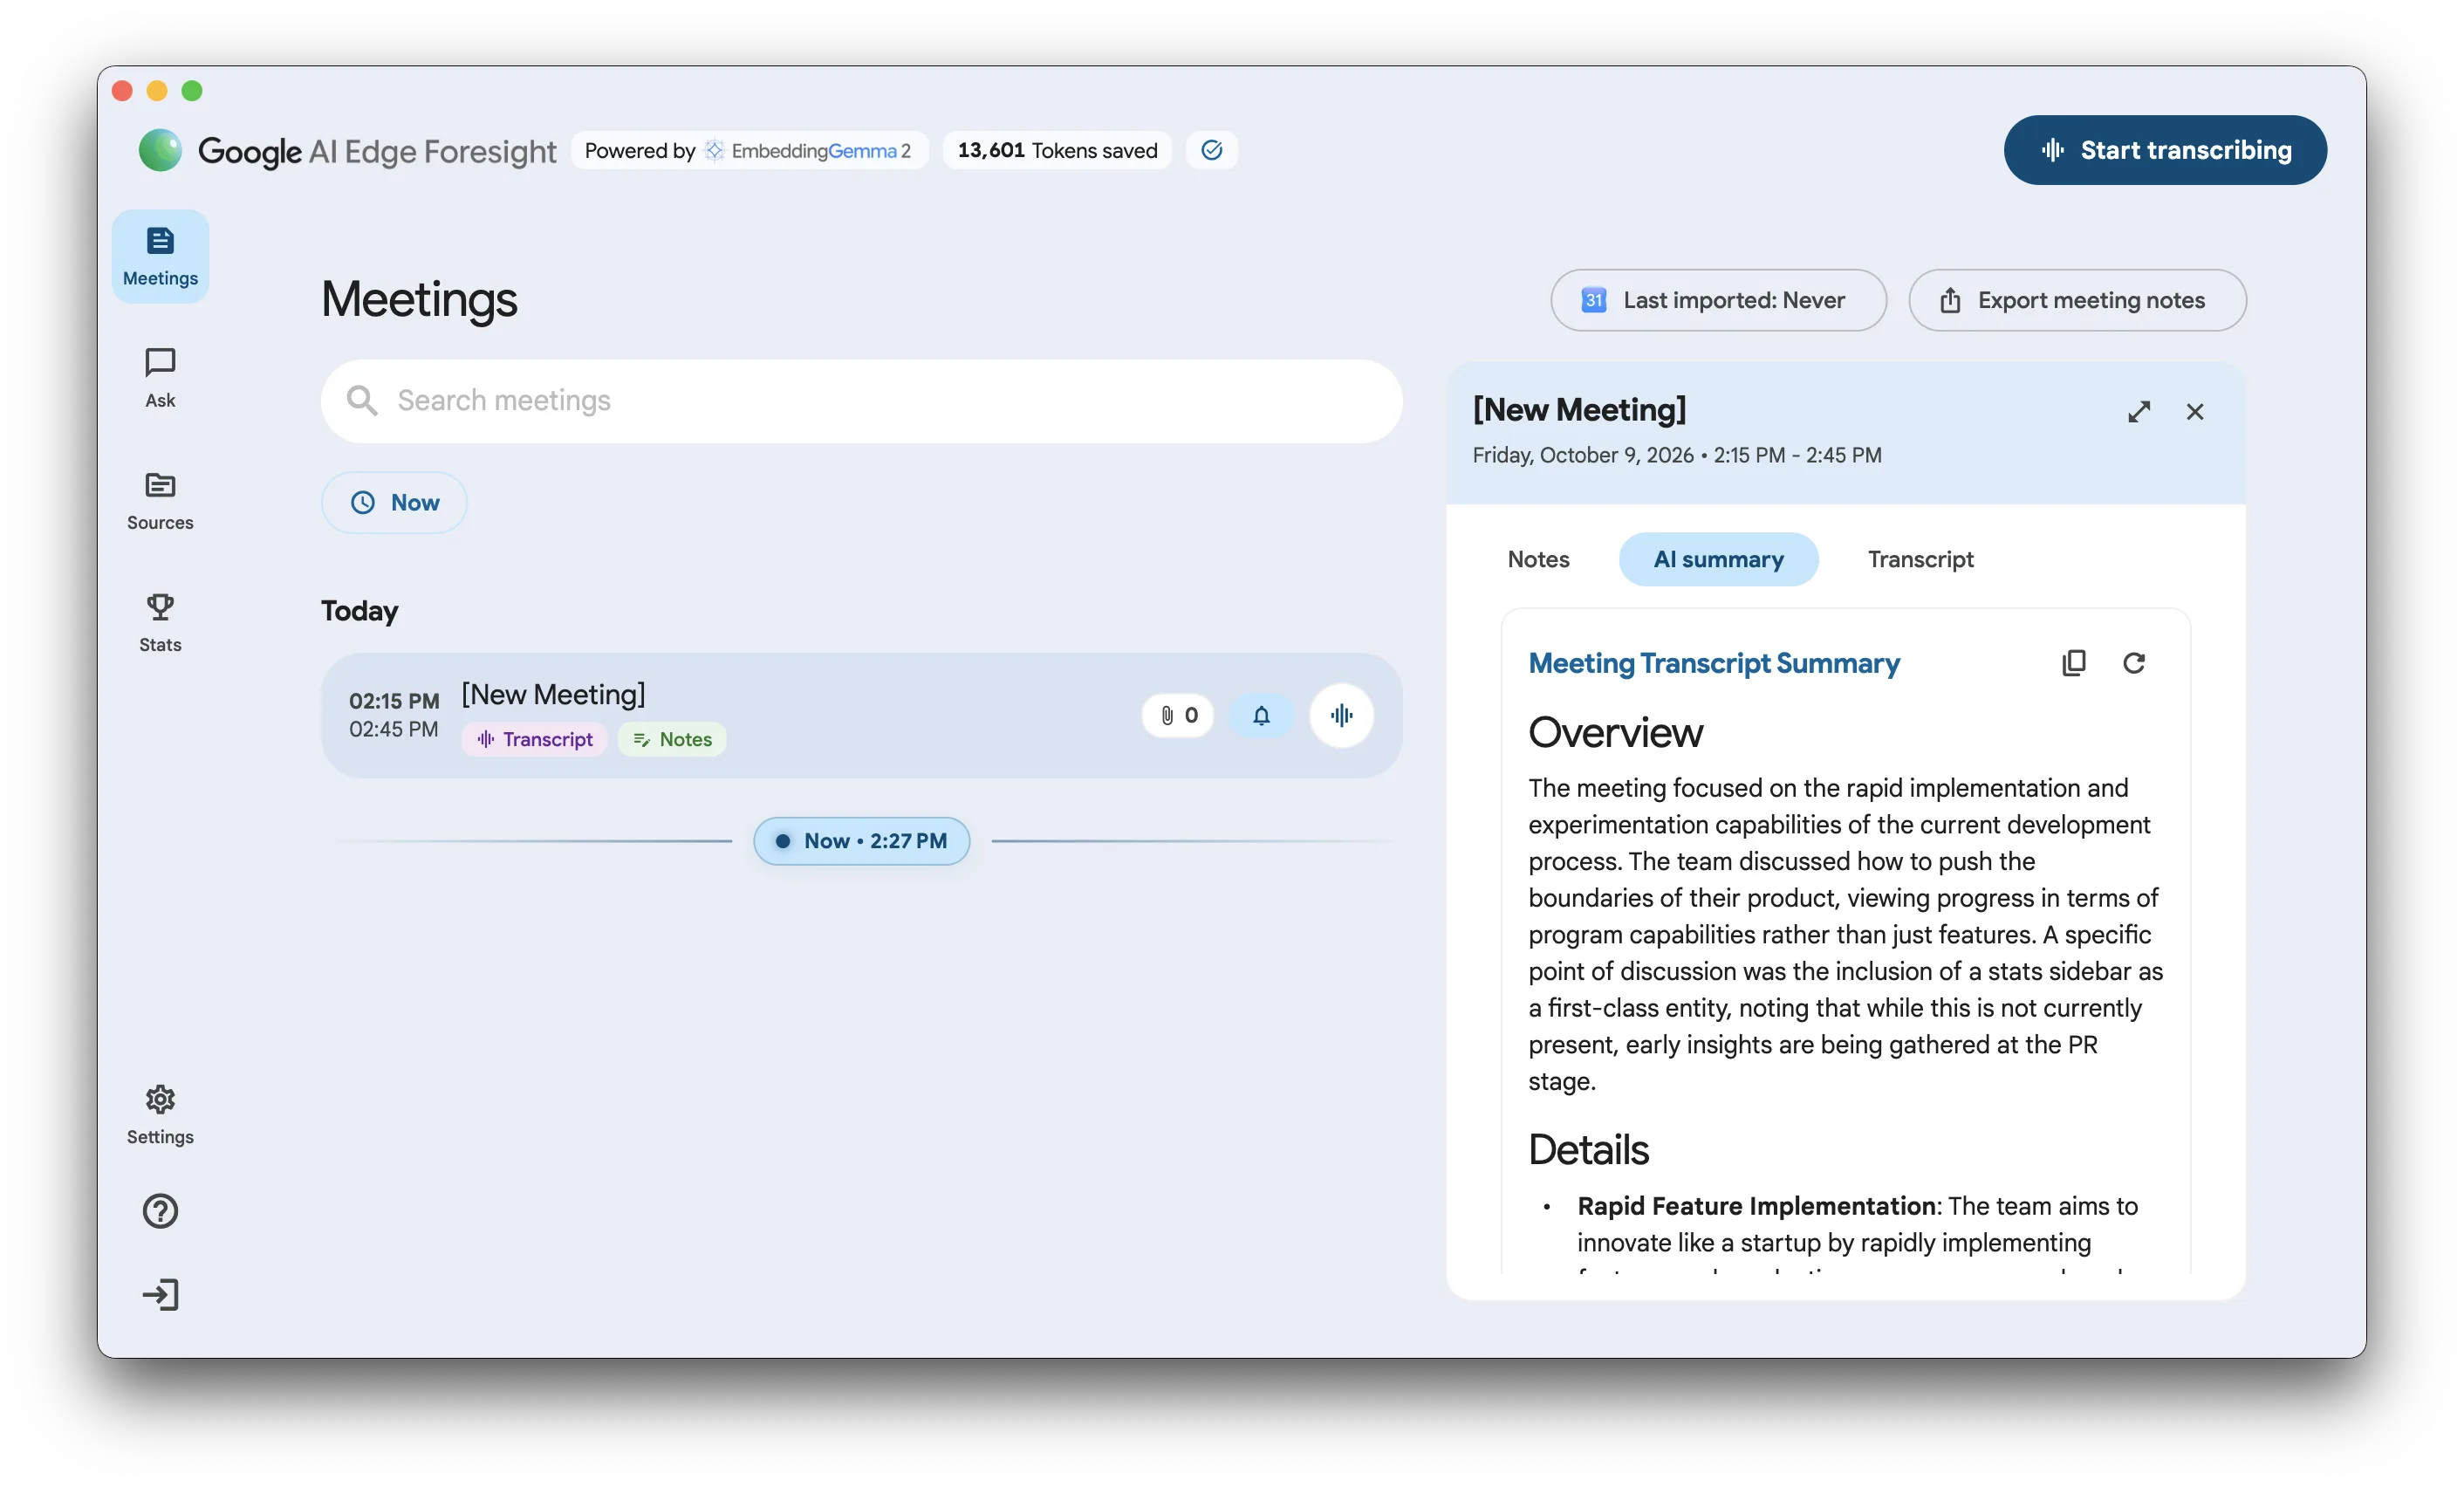This screenshot has width=2464, height=1487.
Task: Click Last imported: Never calendar button
Action: 1718,300
